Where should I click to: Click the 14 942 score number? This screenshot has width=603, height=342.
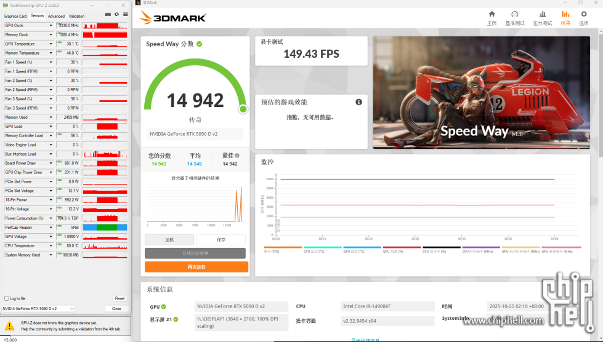coord(195,100)
